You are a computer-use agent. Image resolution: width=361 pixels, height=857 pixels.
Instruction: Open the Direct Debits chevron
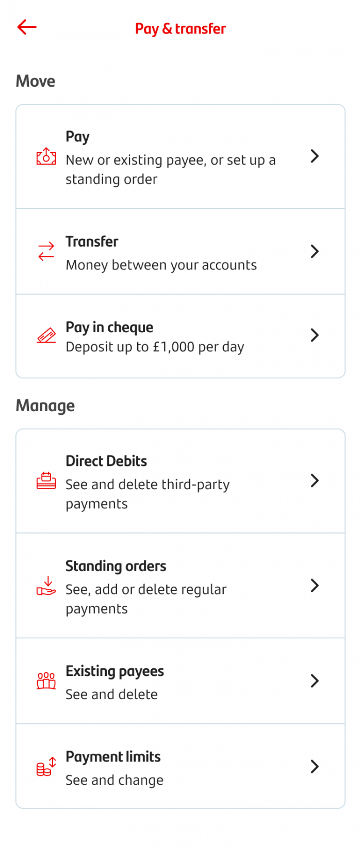tap(315, 481)
